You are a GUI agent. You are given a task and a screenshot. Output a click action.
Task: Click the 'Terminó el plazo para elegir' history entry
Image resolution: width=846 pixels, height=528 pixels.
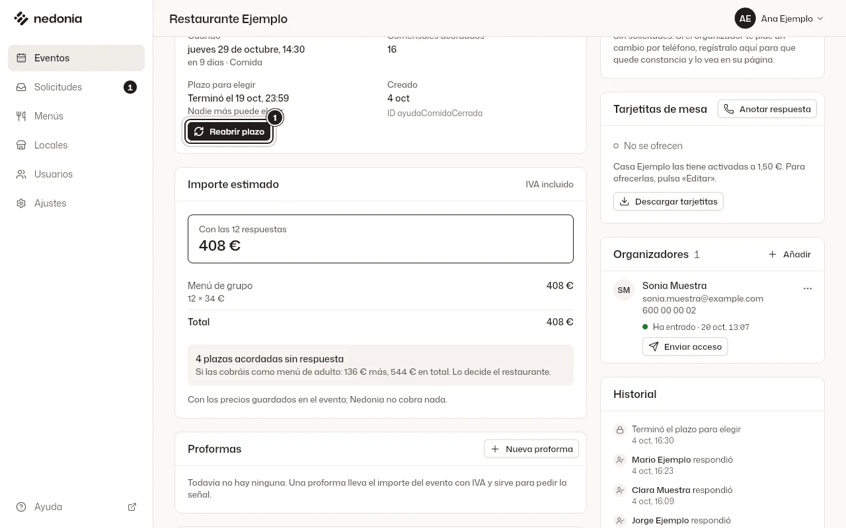[712, 434]
